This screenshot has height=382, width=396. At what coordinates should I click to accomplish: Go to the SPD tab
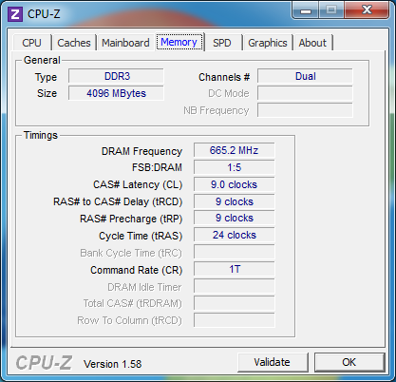[221, 43]
